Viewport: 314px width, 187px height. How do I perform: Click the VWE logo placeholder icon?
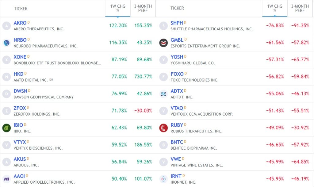coord(163,162)
